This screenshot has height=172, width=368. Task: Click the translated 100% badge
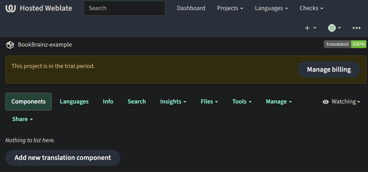click(345, 44)
